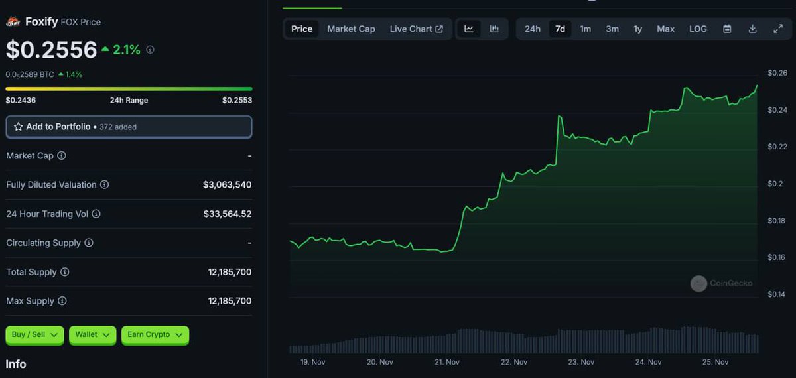Click the $0.26 y-axis label

coord(777,73)
